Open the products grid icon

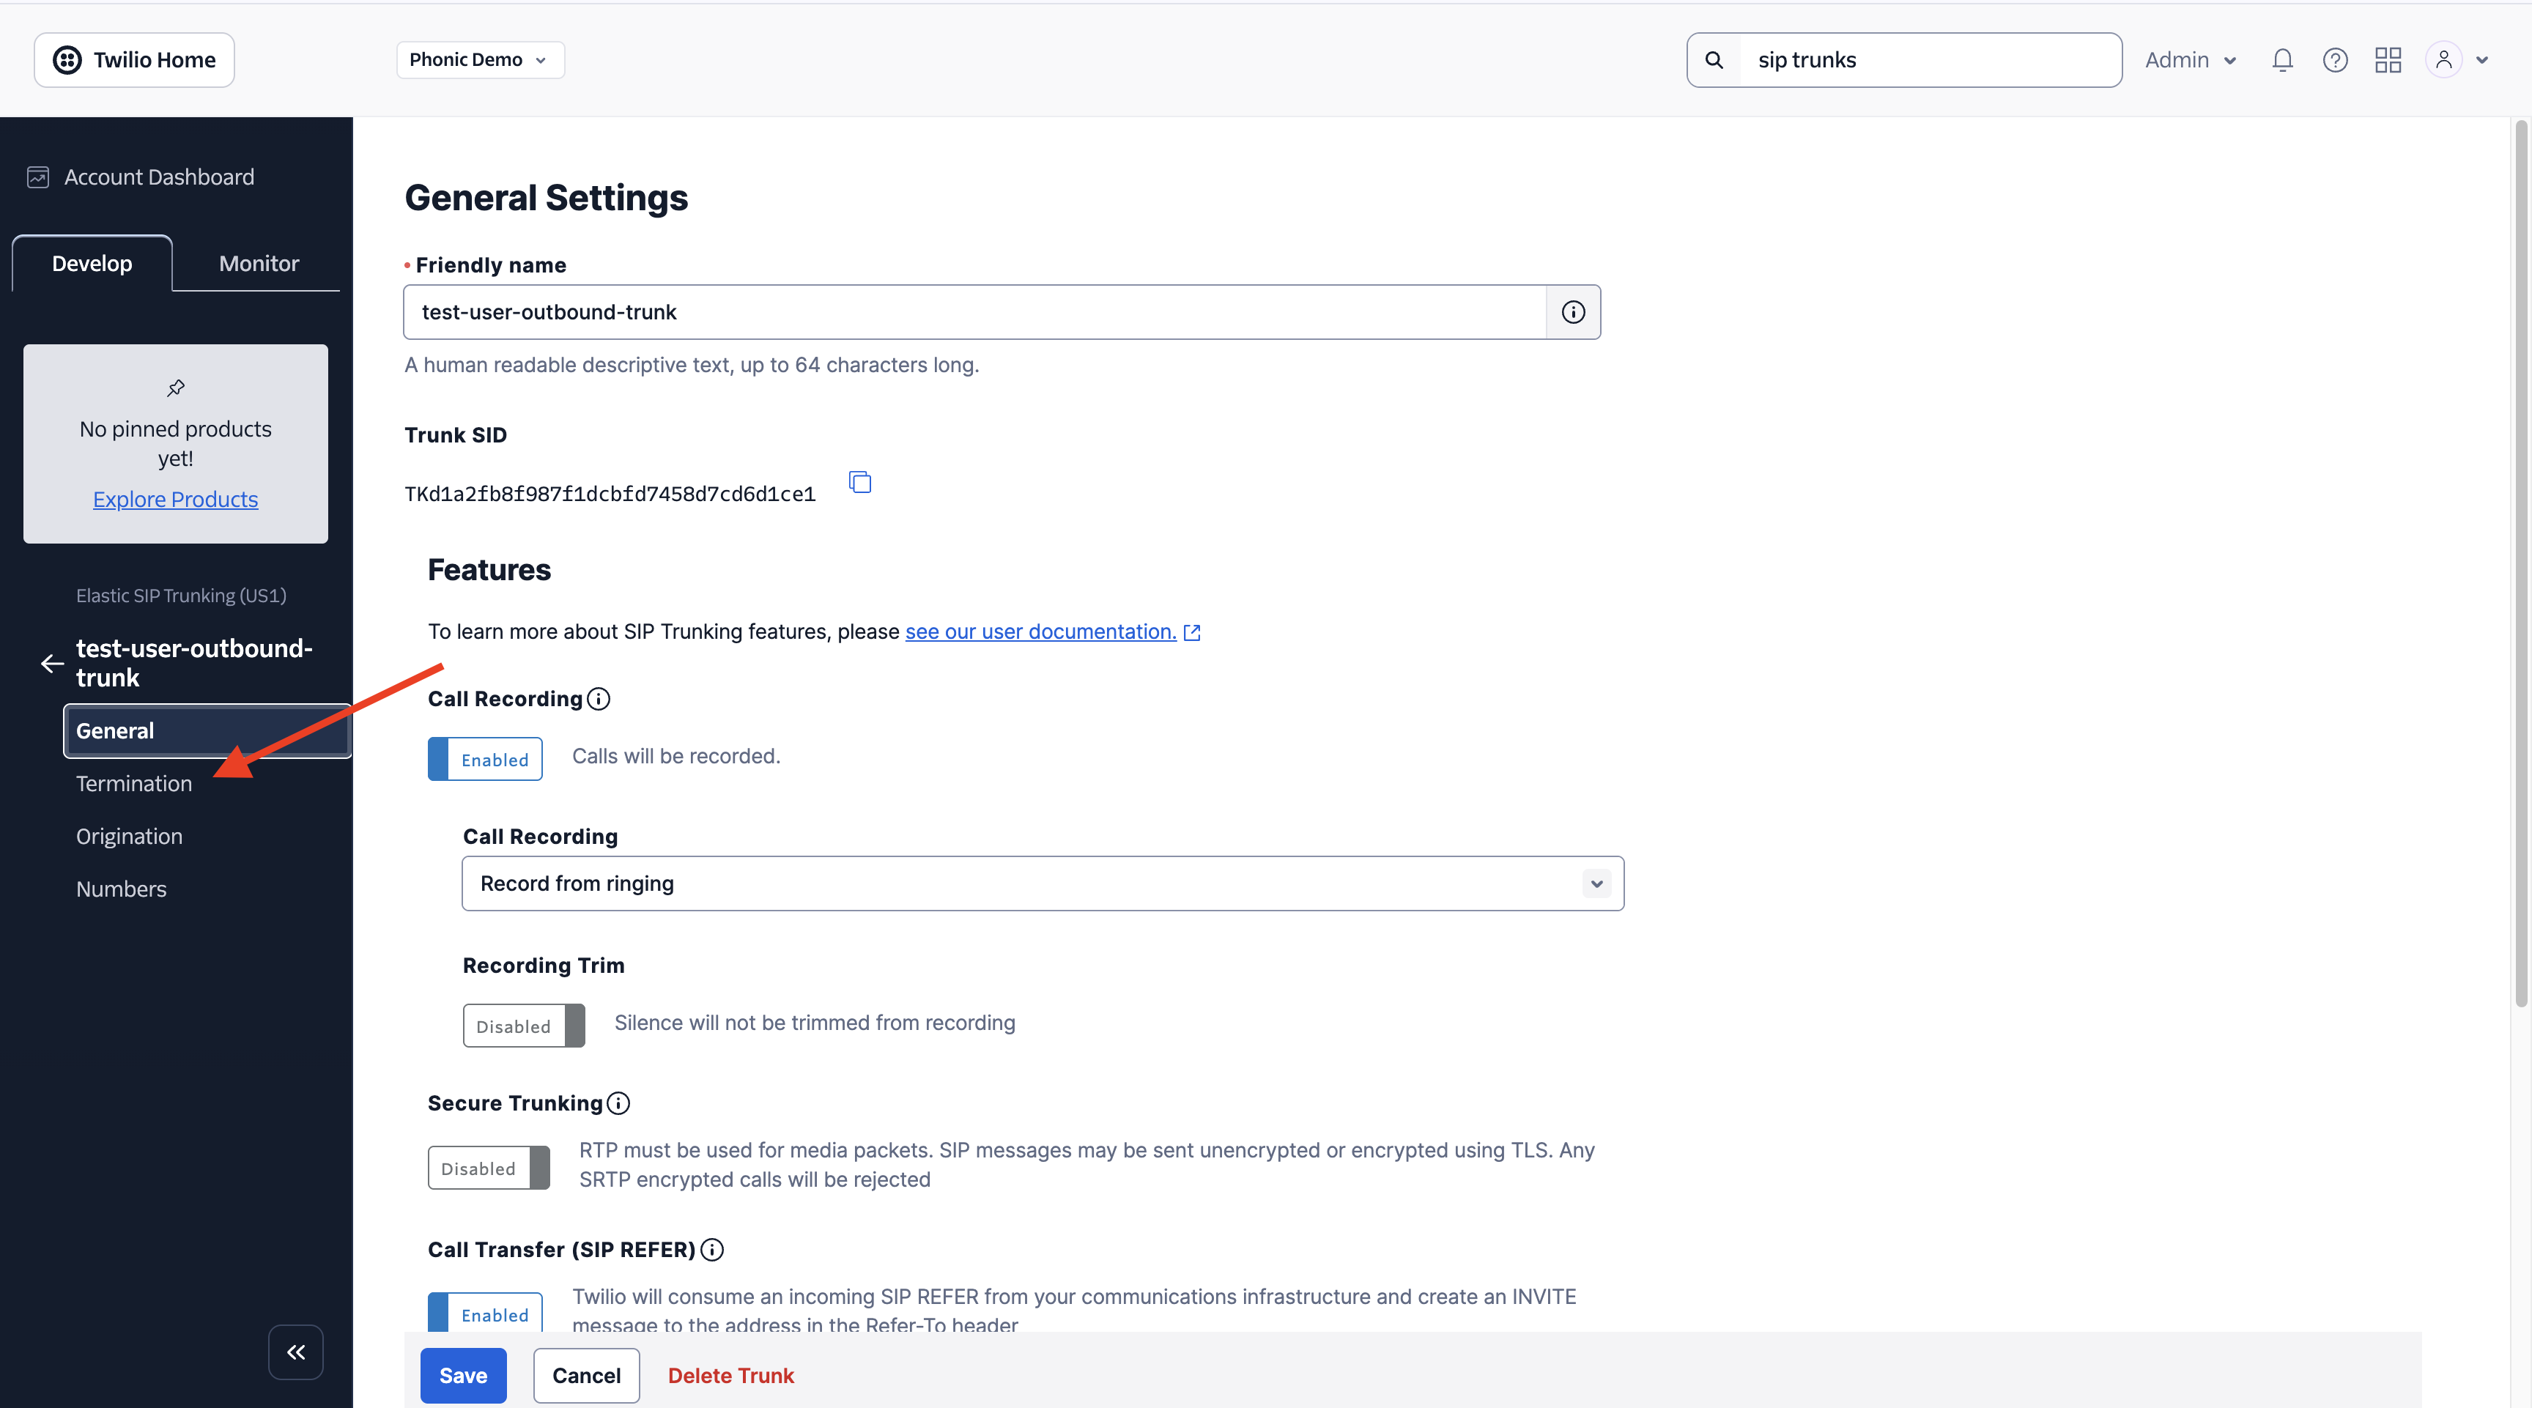pyautogui.click(x=2388, y=60)
